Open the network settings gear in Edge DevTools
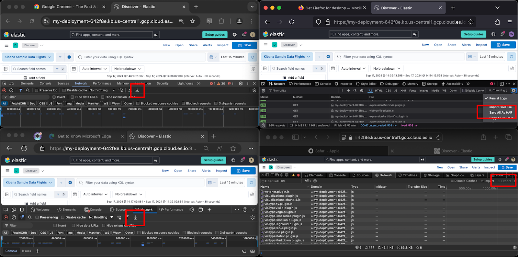Image resolution: width=518 pixels, height=257 pixels. (x=253, y=218)
